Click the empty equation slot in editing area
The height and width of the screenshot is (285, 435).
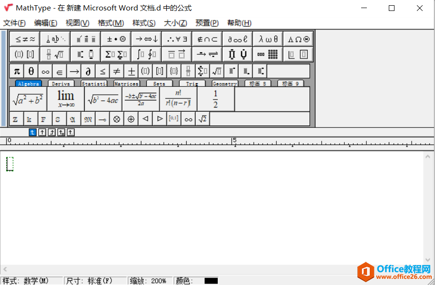(x=10, y=164)
